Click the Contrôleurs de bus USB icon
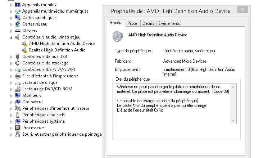The height and width of the screenshot is (158, 272). pyautogui.click(x=17, y=57)
